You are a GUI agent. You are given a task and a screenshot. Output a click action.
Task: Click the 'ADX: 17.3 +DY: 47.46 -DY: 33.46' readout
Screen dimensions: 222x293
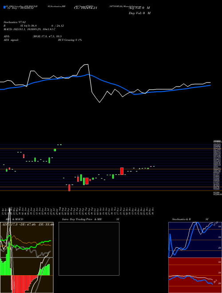(28, 224)
